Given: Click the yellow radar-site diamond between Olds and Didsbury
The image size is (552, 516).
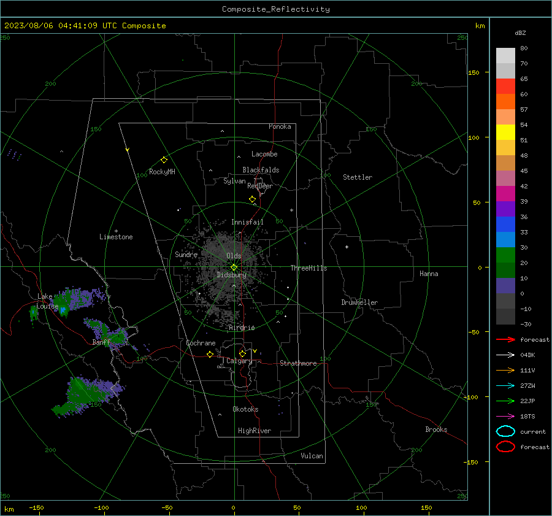Looking at the screenshot, I should click(234, 268).
